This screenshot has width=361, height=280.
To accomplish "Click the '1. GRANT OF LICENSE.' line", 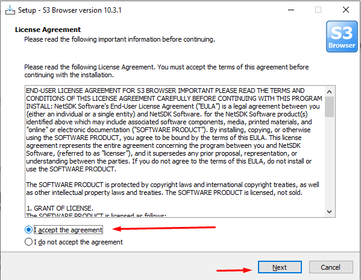I will tap(60, 208).
